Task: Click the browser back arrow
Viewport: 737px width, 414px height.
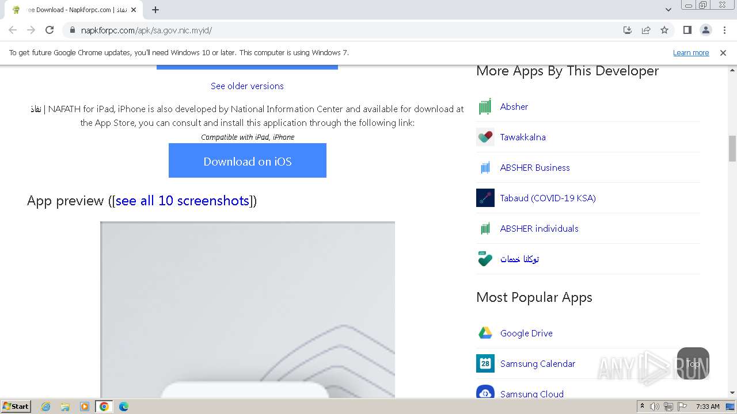Action: pyautogui.click(x=13, y=30)
